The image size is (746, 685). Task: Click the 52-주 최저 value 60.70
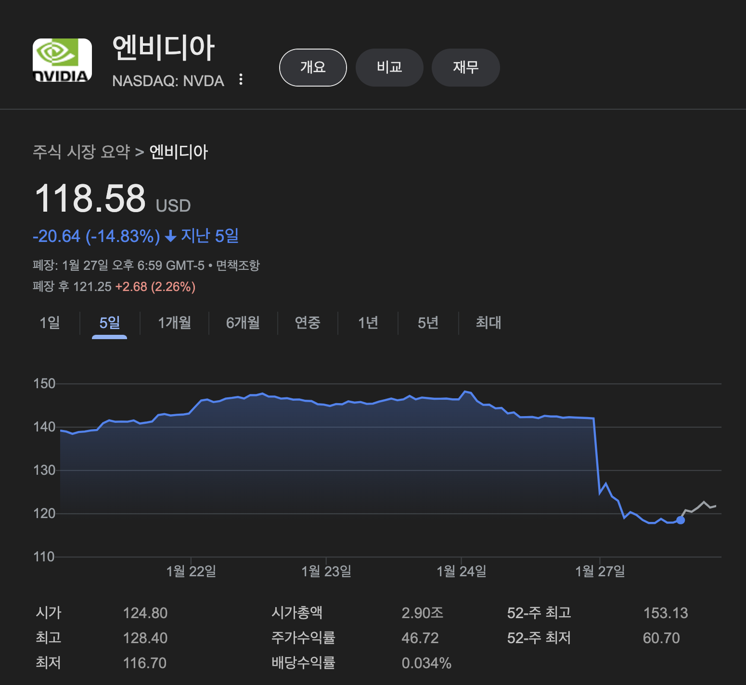(661, 638)
